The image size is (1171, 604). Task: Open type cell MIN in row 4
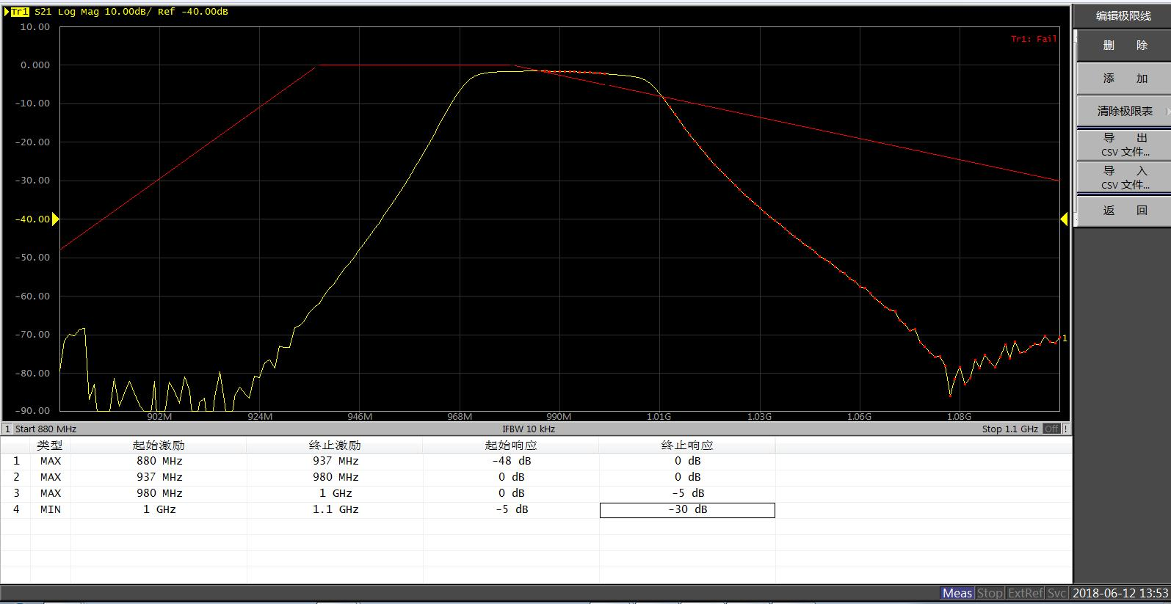click(x=51, y=509)
